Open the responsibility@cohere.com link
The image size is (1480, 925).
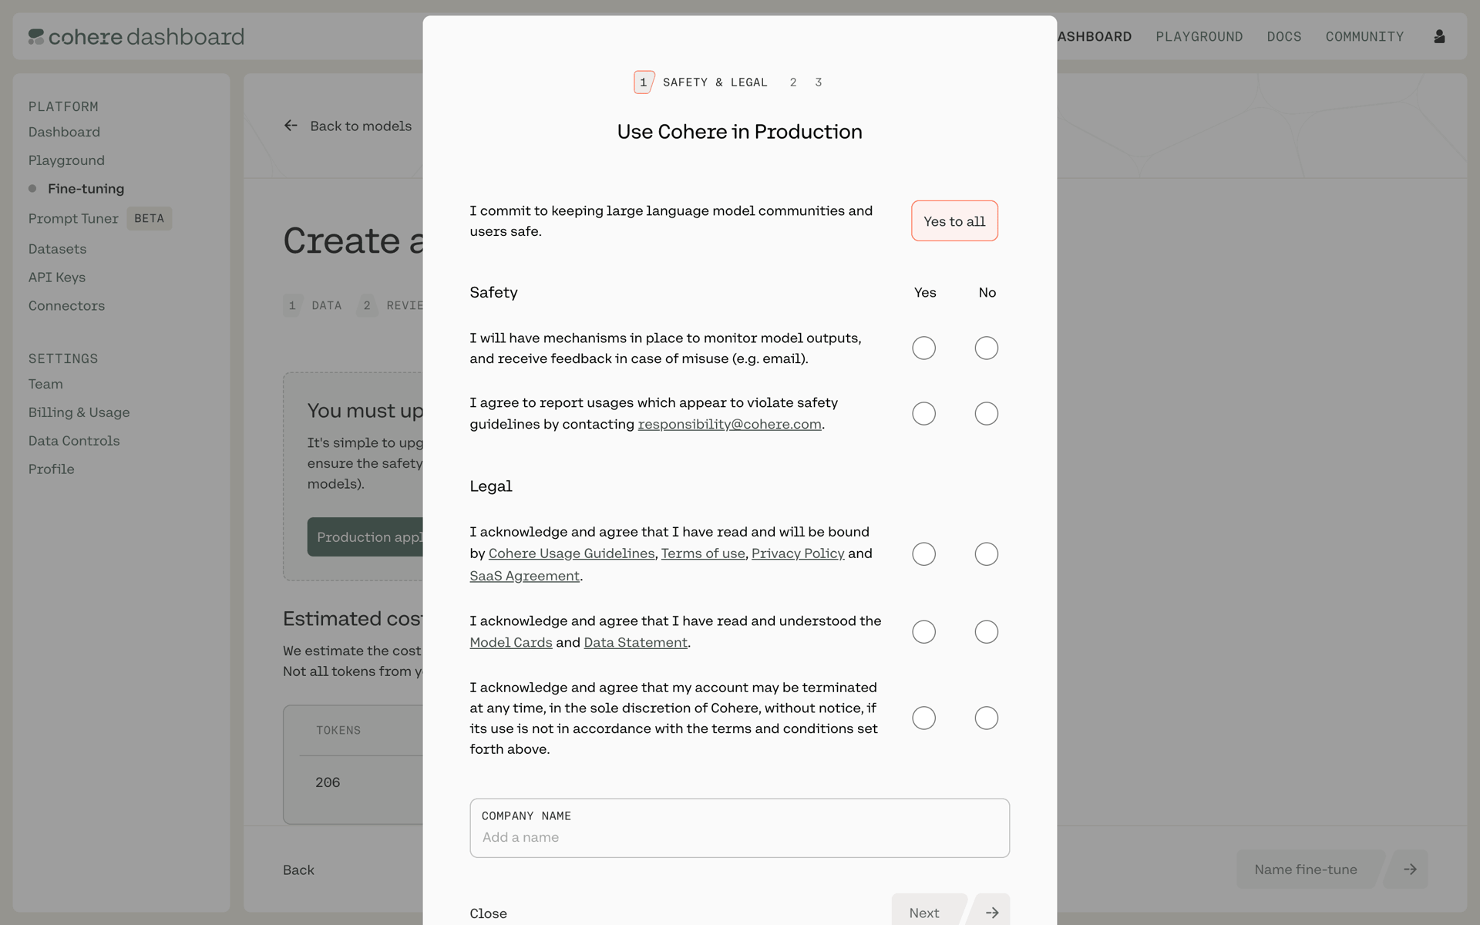[x=729, y=424]
